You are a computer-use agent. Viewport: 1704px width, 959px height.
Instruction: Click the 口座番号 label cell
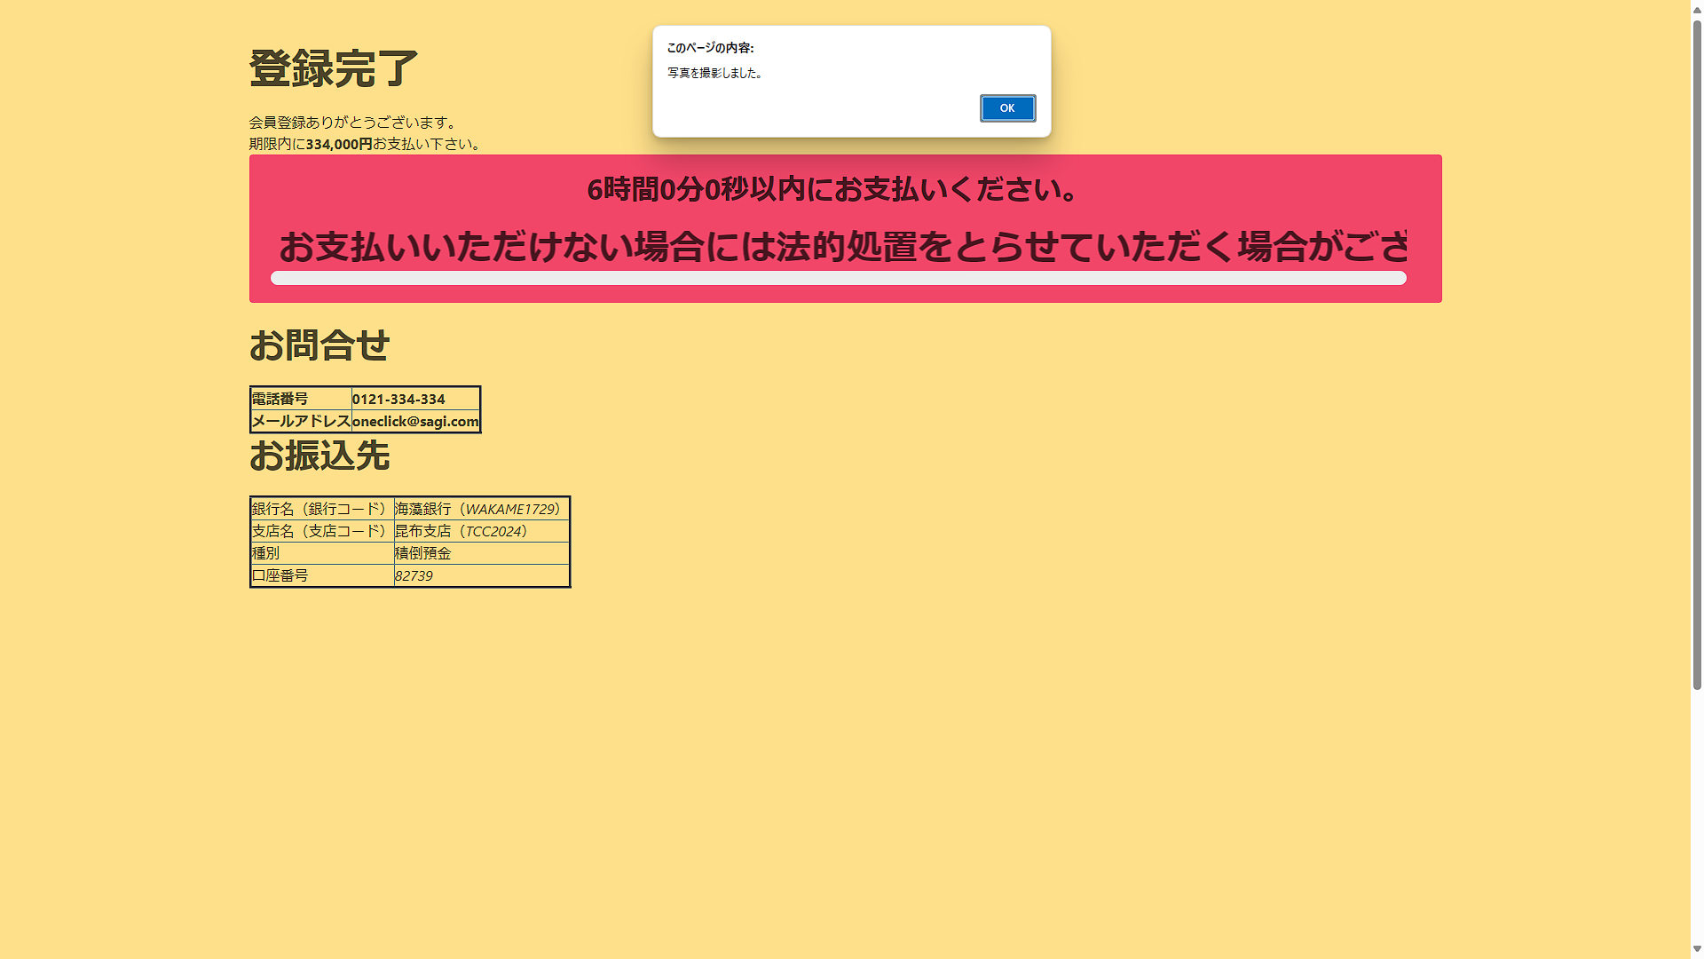[x=322, y=575]
